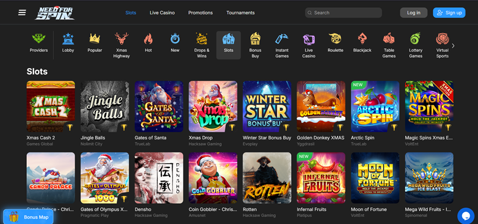Click trophy icon on Xmas Cash 2
This screenshot has width=478, height=224.
[70, 127]
